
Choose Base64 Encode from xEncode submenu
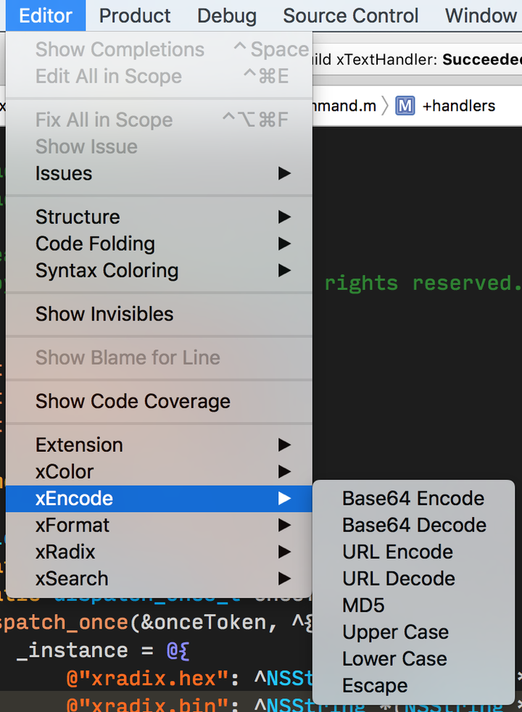[413, 499]
